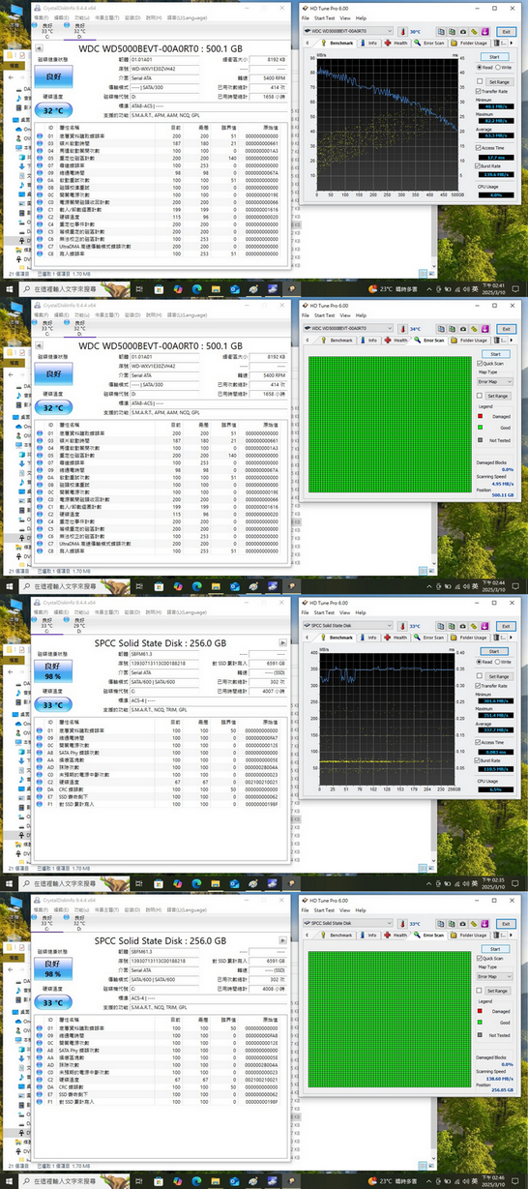Select disk C status icon in CrystalDiskInfo showing 4007 hours
The height and width of the screenshot is (1189, 528).
coord(35,620)
